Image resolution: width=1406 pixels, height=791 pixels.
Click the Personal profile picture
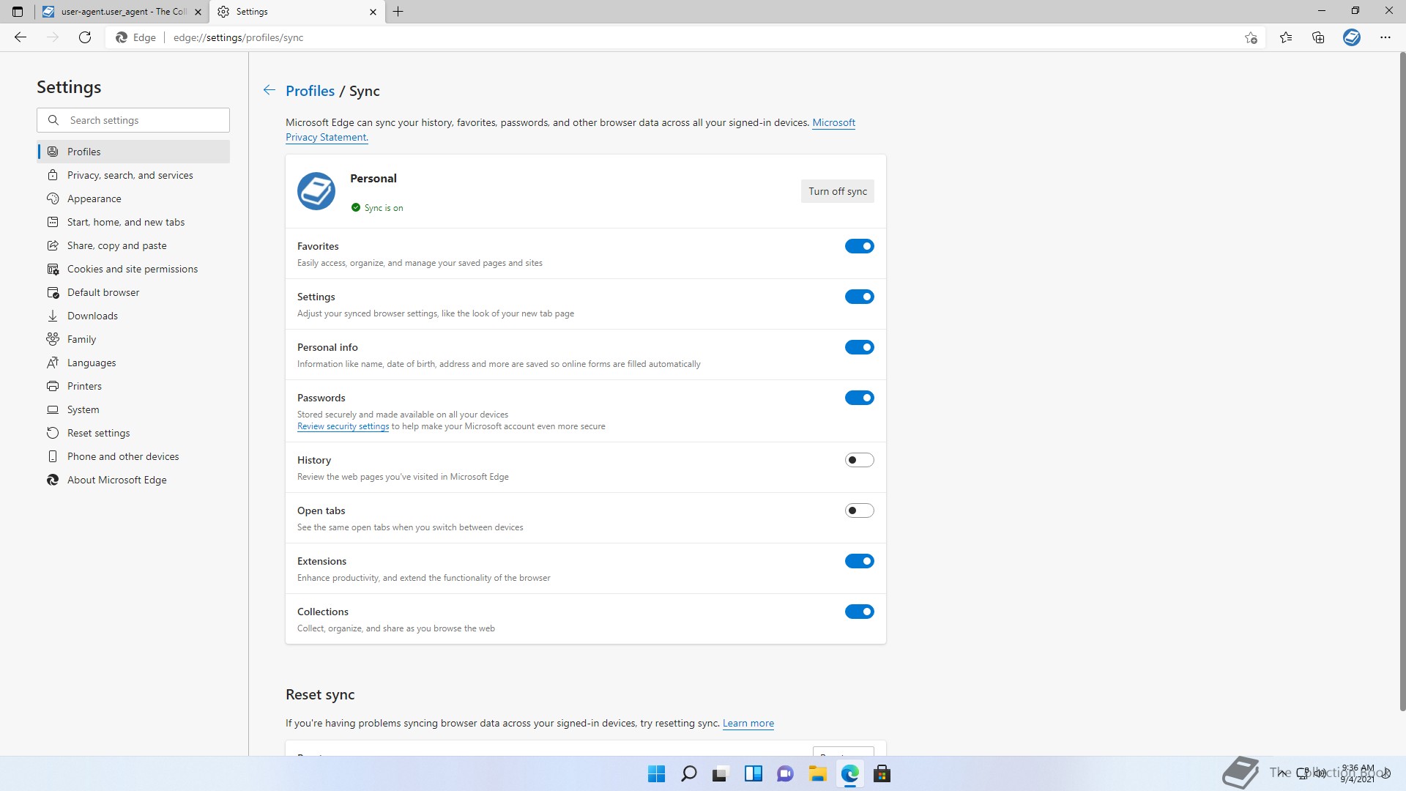click(x=316, y=191)
